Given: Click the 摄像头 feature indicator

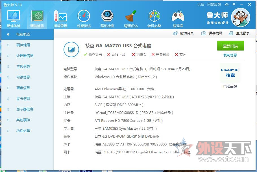Looking at the screenshot, I should [x=139, y=55].
